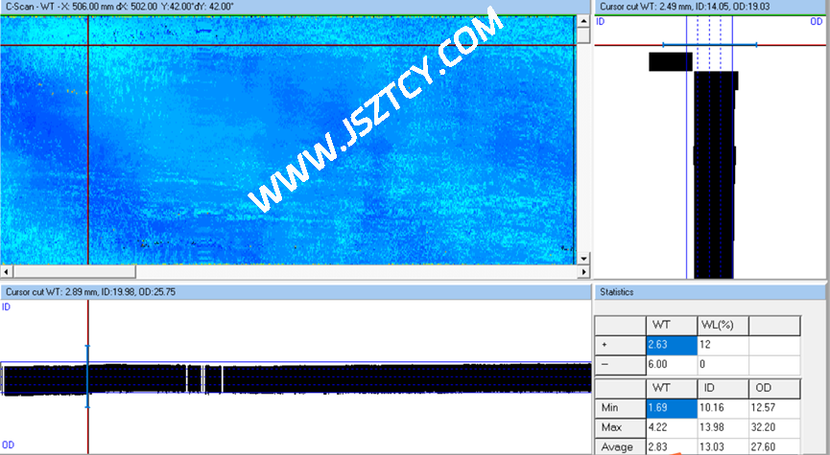Click the C-Scan vertical scrollbar up arrow
830x455 pixels.
click(583, 21)
